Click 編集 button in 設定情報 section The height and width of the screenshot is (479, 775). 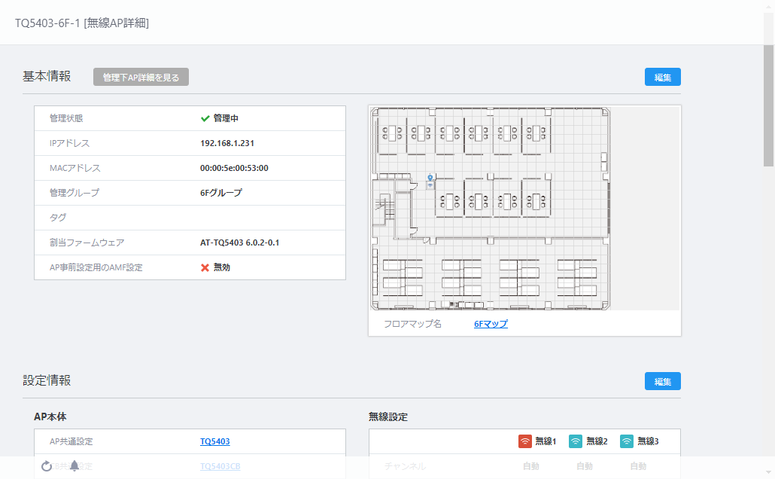[x=662, y=382]
